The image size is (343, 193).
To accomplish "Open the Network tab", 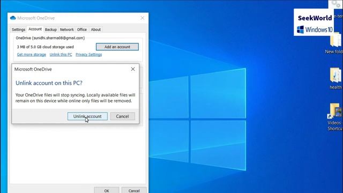I will pyautogui.click(x=66, y=29).
